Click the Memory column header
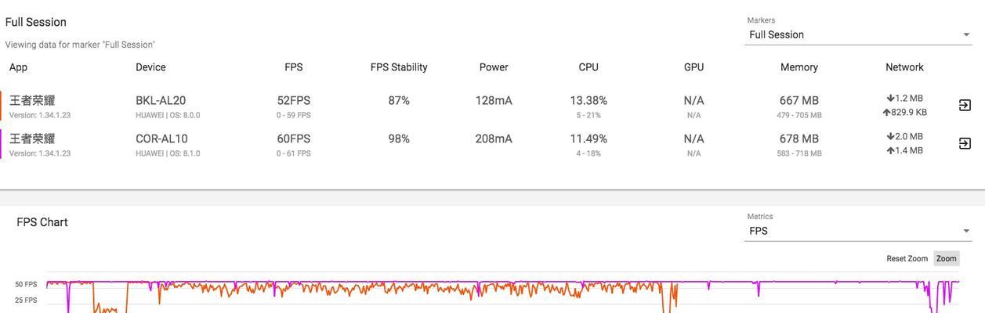The width and height of the screenshot is (985, 313). coord(799,67)
